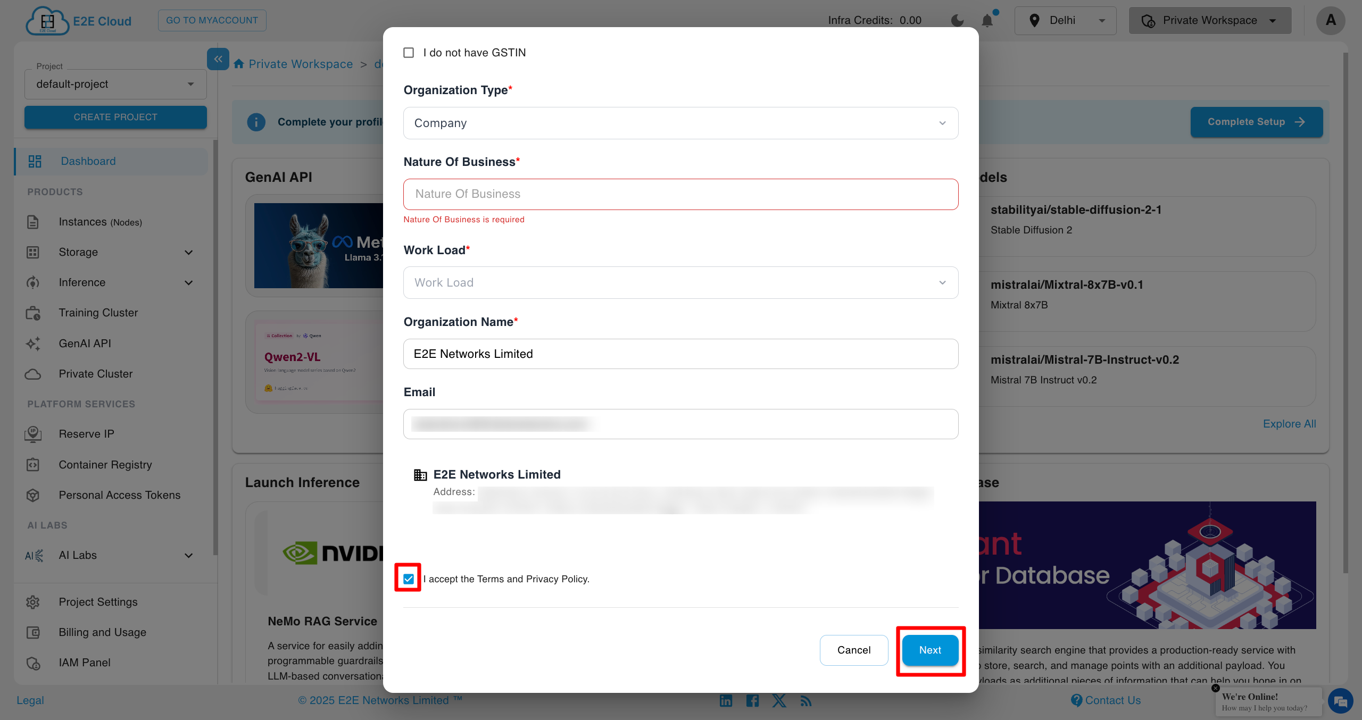Uncheck the accept Terms and Privacy Policy box

point(409,579)
